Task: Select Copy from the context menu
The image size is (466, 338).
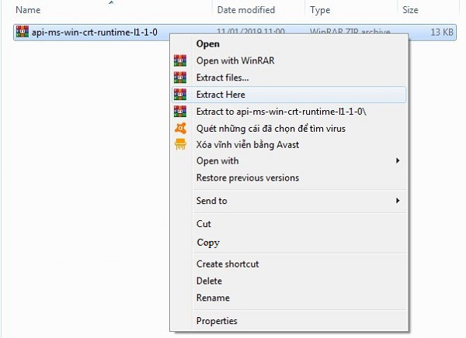Action: 207,243
